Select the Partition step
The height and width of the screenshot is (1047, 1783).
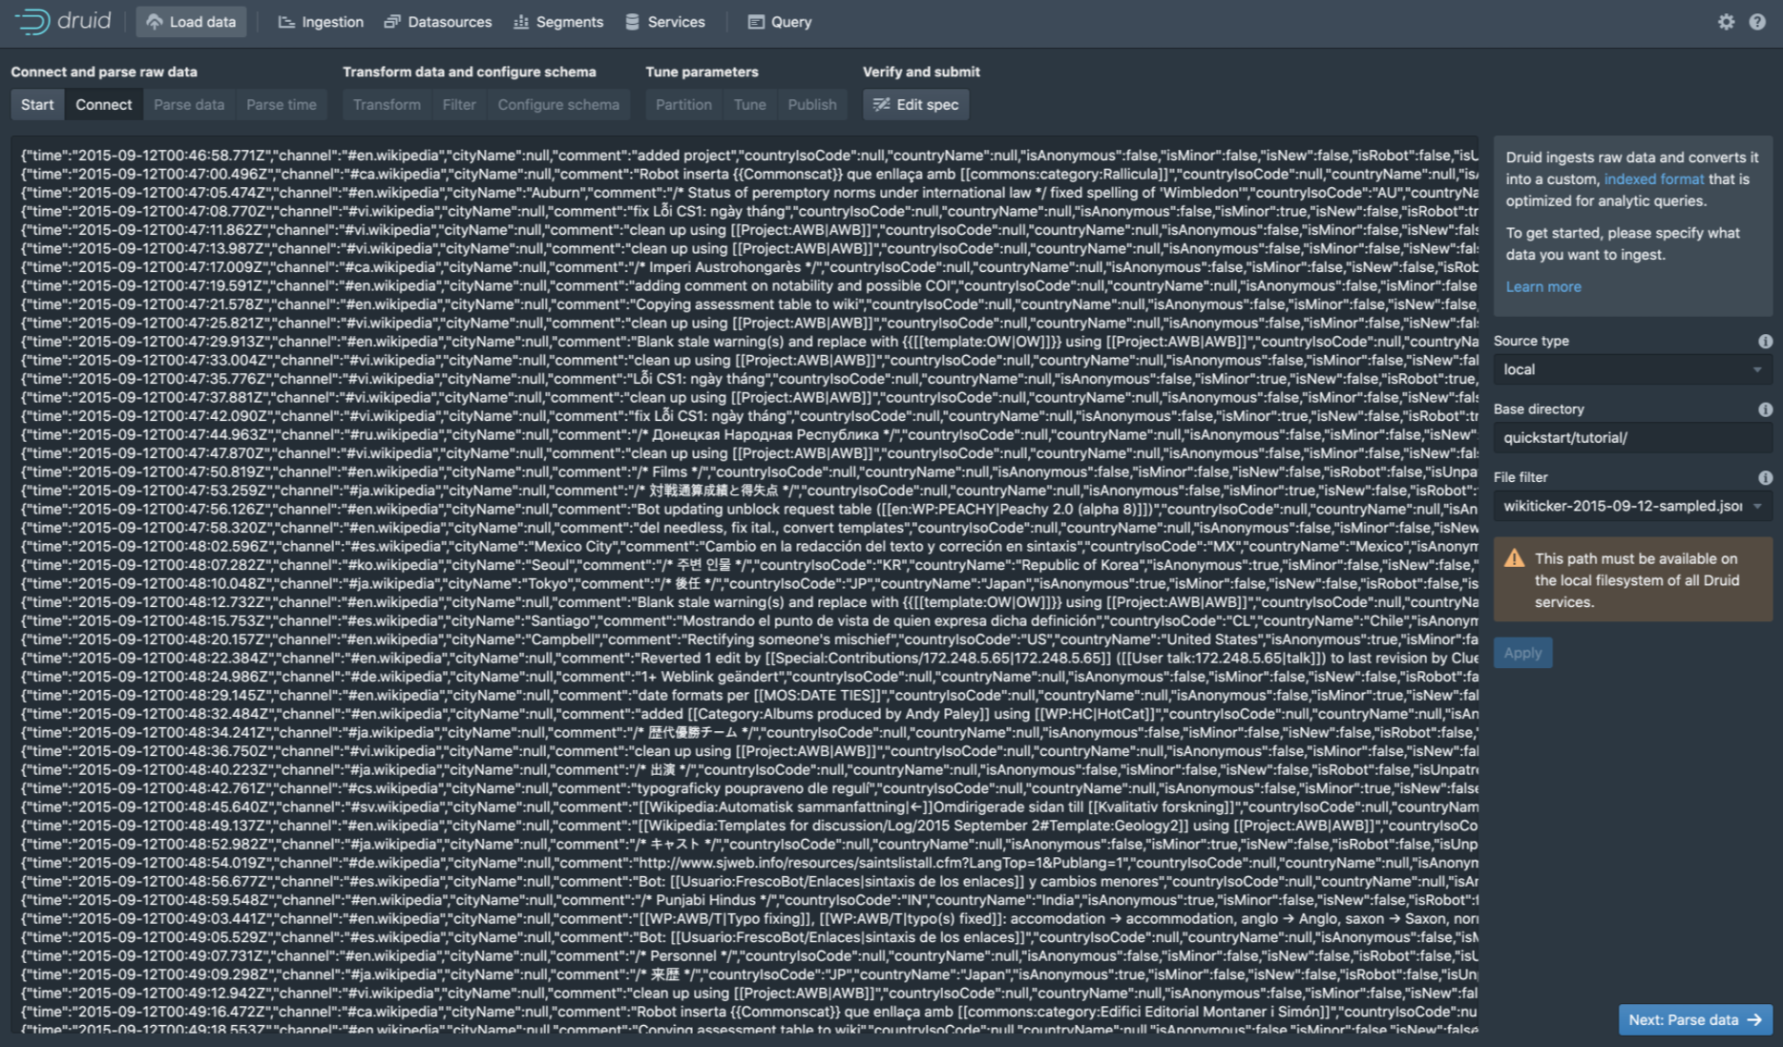(683, 105)
